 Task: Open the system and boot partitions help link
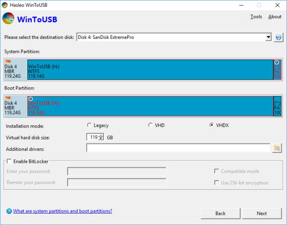coord(62,211)
